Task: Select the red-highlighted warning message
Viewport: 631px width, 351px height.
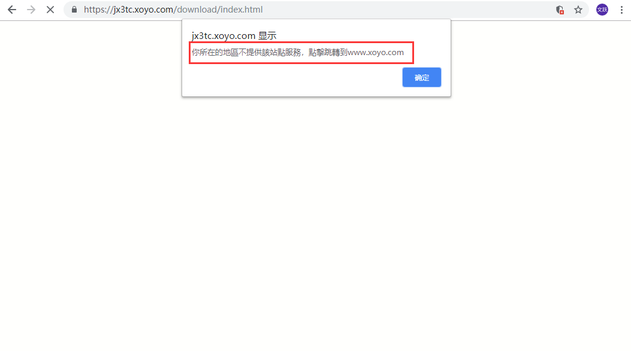Action: (301, 52)
